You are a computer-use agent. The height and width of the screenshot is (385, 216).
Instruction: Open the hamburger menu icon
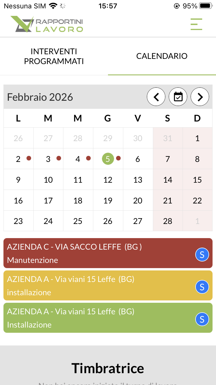[x=196, y=24]
